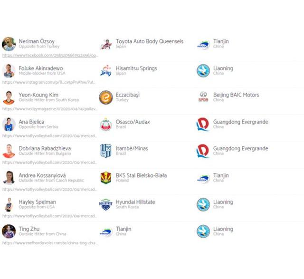Click Guangdong Evergrande in Ana Bjelica's row
The height and width of the screenshot is (279, 304).
tap(241, 122)
